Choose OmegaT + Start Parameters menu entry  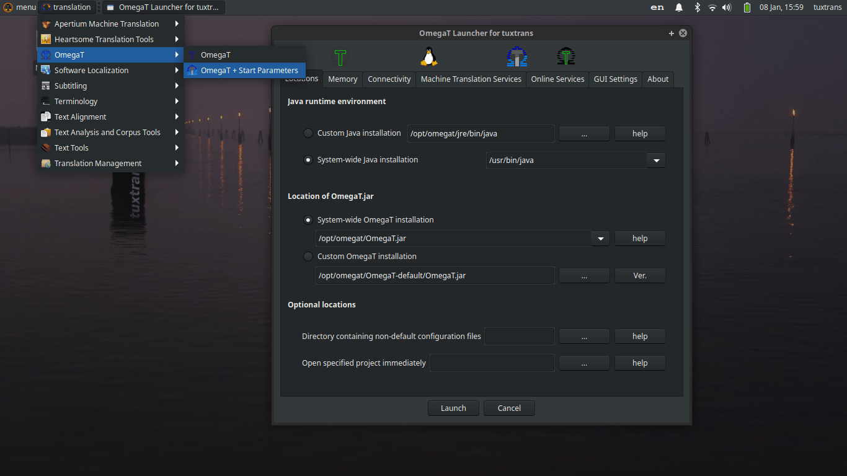[244, 71]
